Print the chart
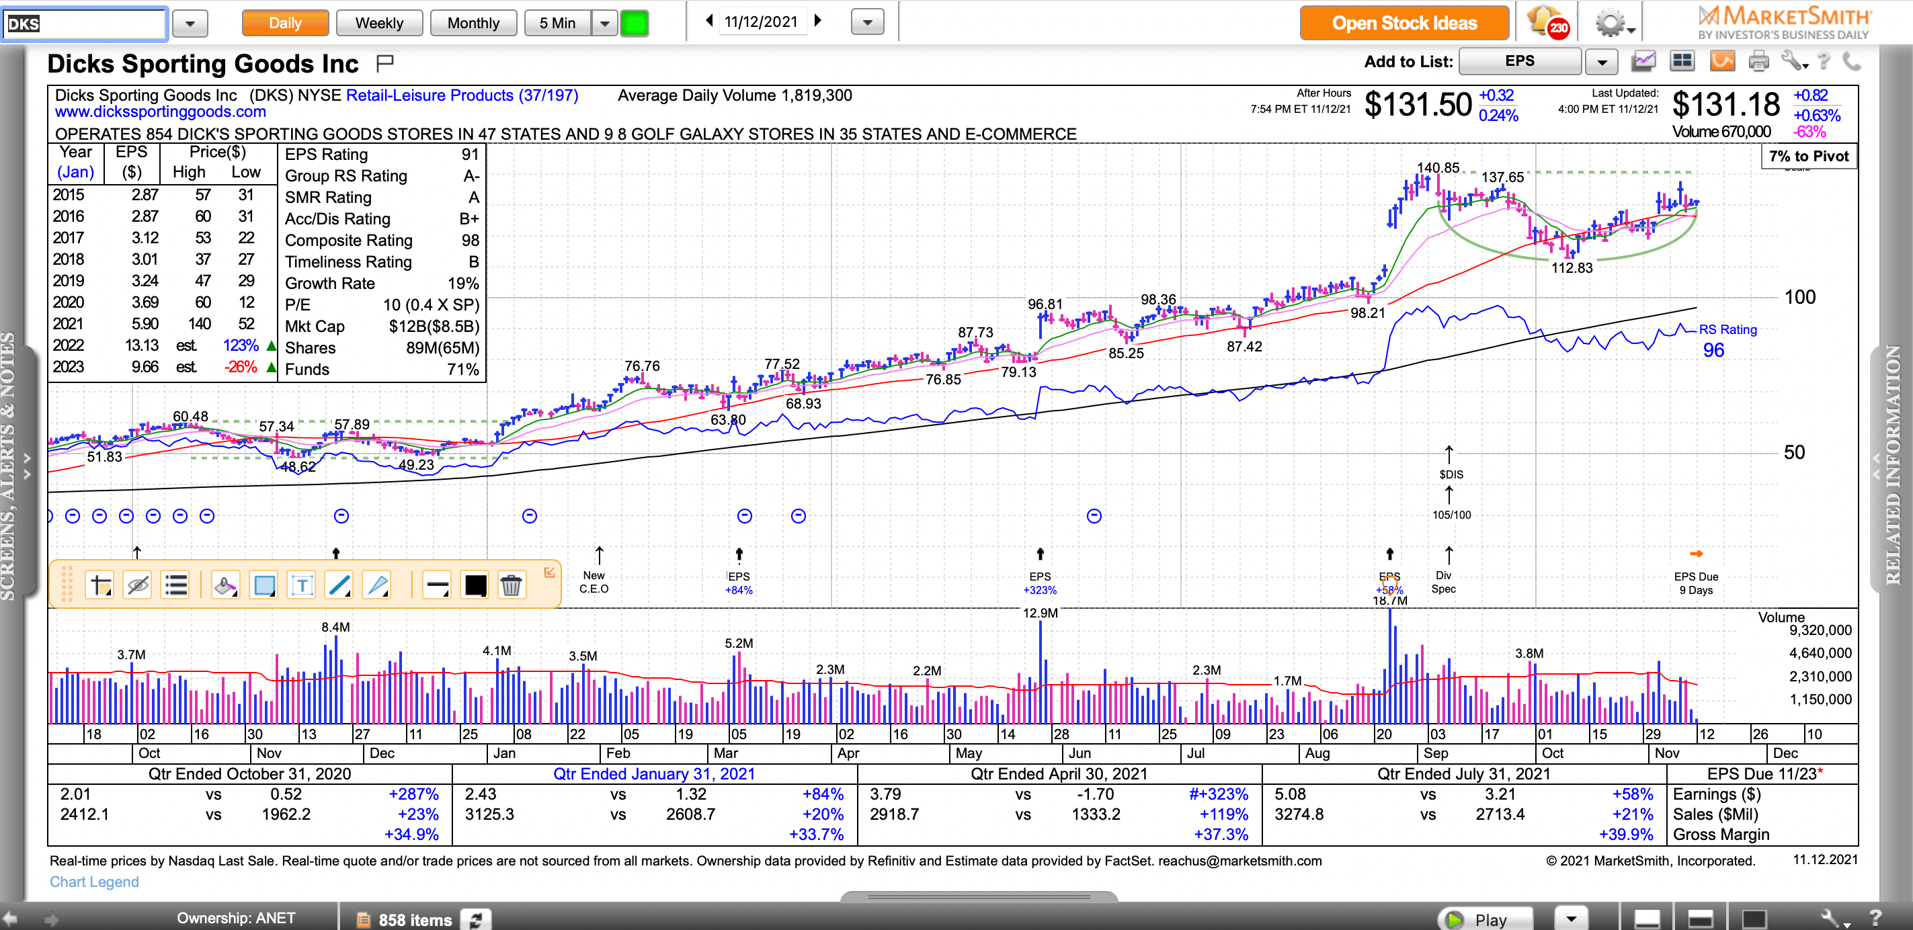This screenshot has height=930, width=1913. (1758, 61)
